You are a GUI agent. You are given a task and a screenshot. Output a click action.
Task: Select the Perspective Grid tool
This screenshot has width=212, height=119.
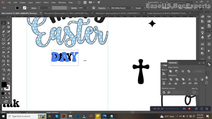9,57
